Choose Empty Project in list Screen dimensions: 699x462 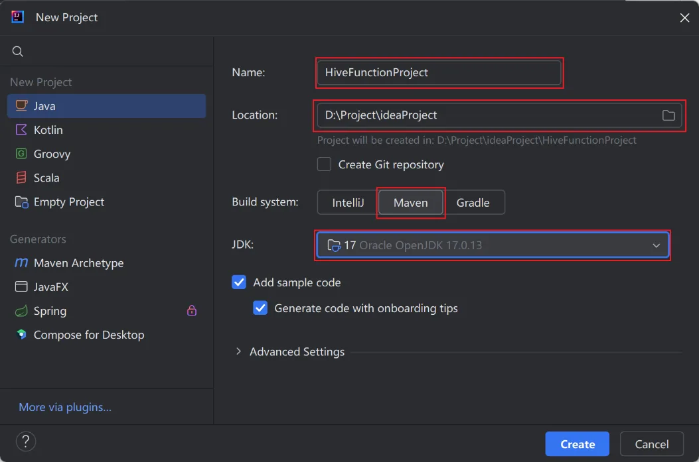pyautogui.click(x=107, y=202)
